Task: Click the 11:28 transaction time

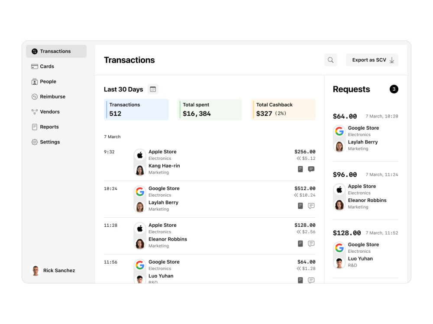Action: click(x=110, y=226)
